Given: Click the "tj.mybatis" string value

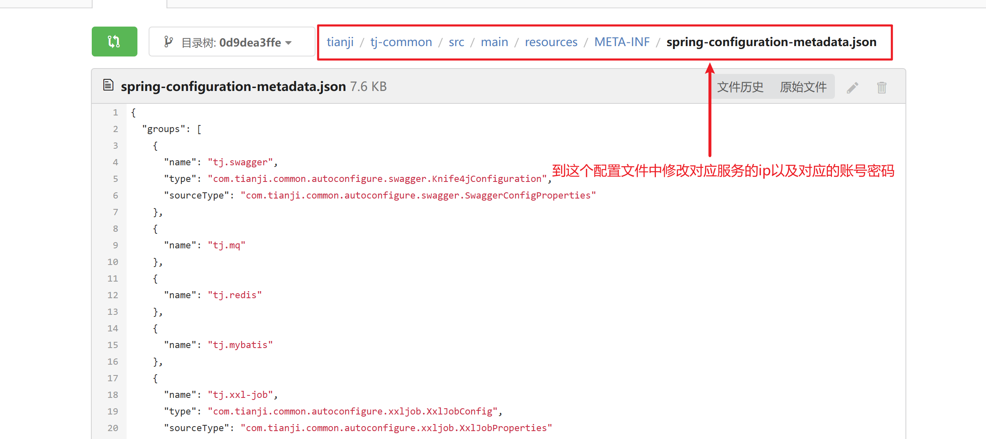Looking at the screenshot, I should [x=240, y=345].
